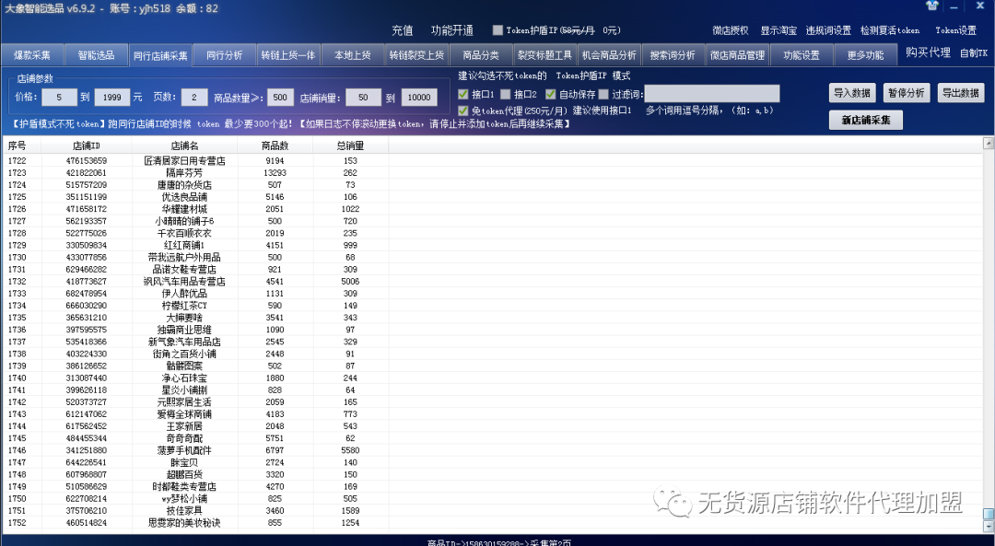This screenshot has width=995, height=546.
Task: Open the 裂变标题工具 tab
Action: click(x=545, y=55)
